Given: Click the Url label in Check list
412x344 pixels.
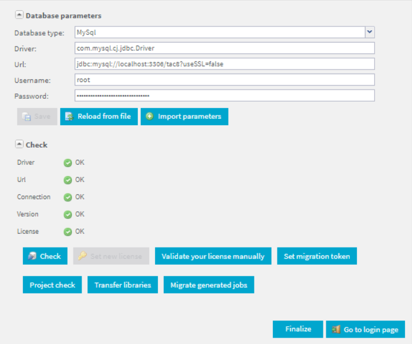Looking at the screenshot, I should point(21,180).
